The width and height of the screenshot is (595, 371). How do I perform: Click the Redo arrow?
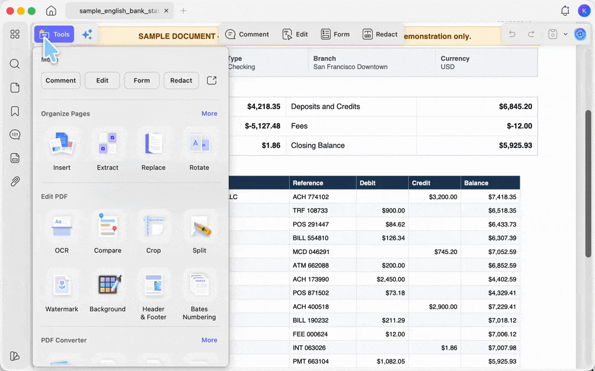coord(531,34)
